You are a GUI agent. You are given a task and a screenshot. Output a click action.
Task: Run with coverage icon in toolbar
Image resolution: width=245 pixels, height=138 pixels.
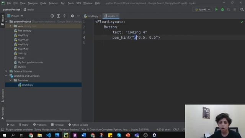229,10
